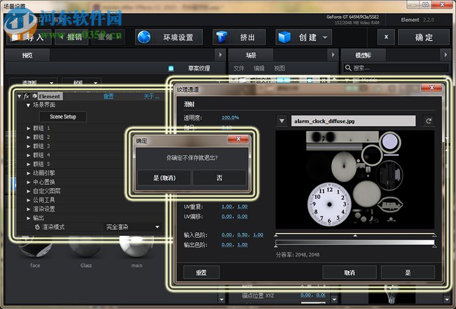This screenshot has width=456, height=309.
Task: Click the Scene Setup button
Action: [x=63, y=117]
